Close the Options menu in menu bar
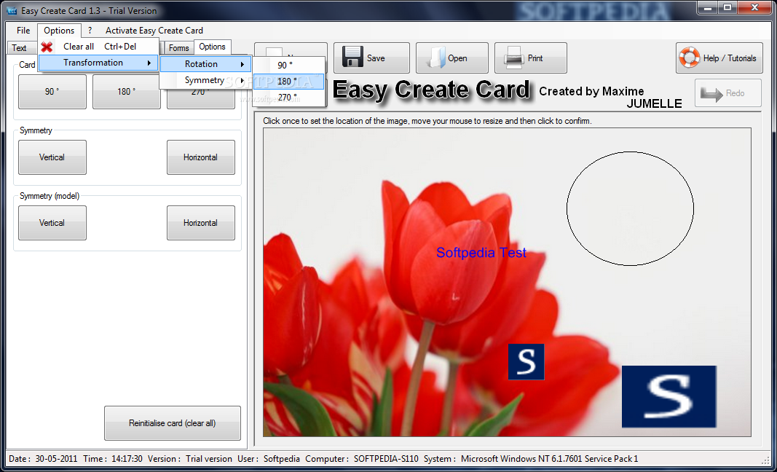Viewport: 777px width, 472px height. [x=59, y=31]
